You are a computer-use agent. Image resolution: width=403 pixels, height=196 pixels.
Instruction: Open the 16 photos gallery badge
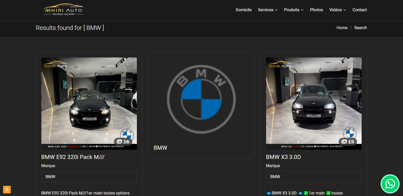(123, 142)
